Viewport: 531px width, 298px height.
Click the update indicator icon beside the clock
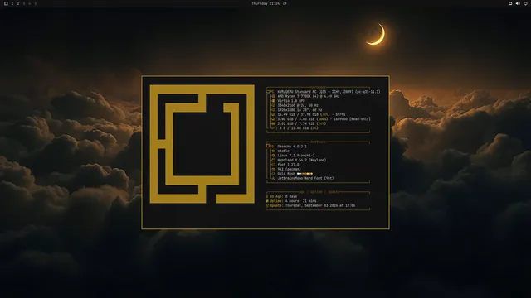tap(285, 3)
